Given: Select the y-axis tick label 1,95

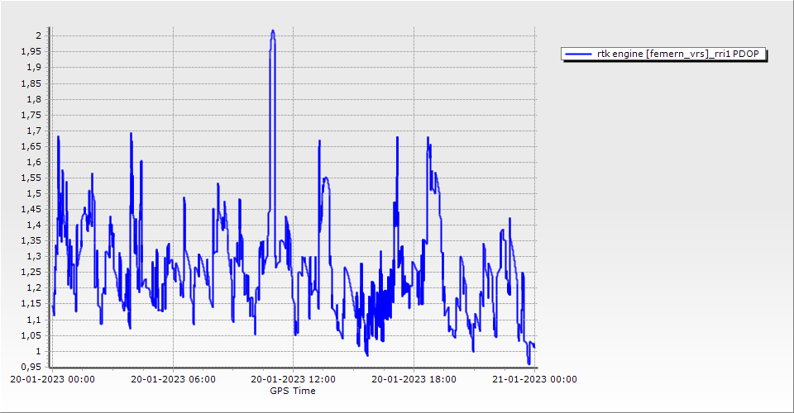Looking at the screenshot, I should tap(30, 51).
